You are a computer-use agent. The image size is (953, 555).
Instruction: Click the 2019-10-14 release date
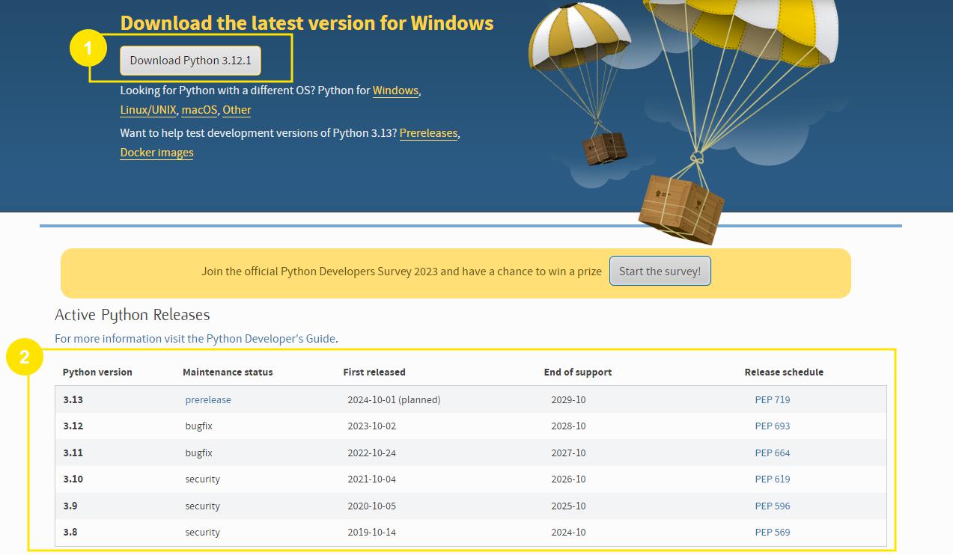[372, 533]
